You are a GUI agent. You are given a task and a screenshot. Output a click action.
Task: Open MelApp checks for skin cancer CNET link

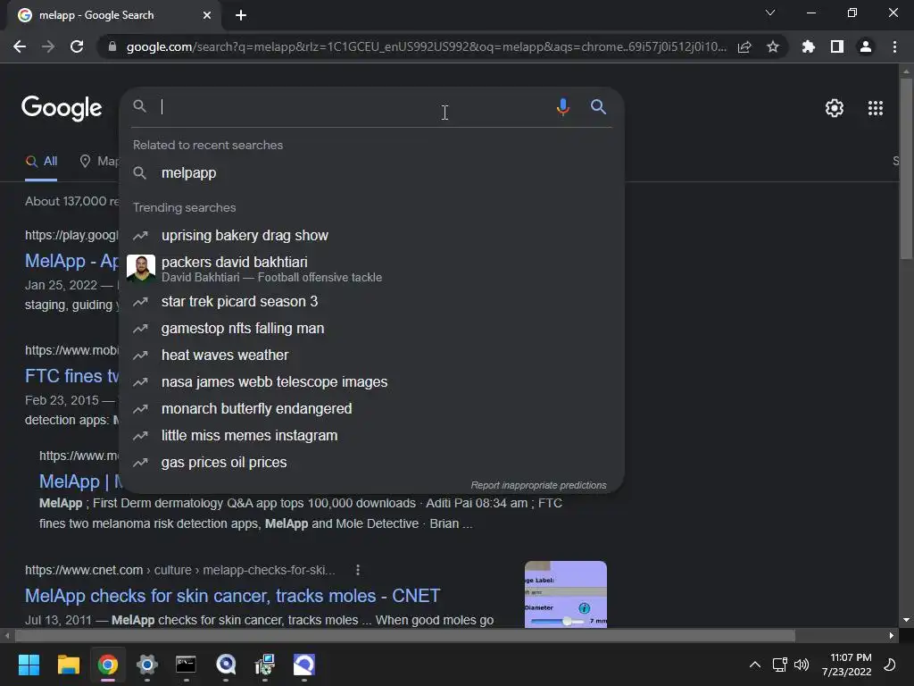tap(232, 596)
